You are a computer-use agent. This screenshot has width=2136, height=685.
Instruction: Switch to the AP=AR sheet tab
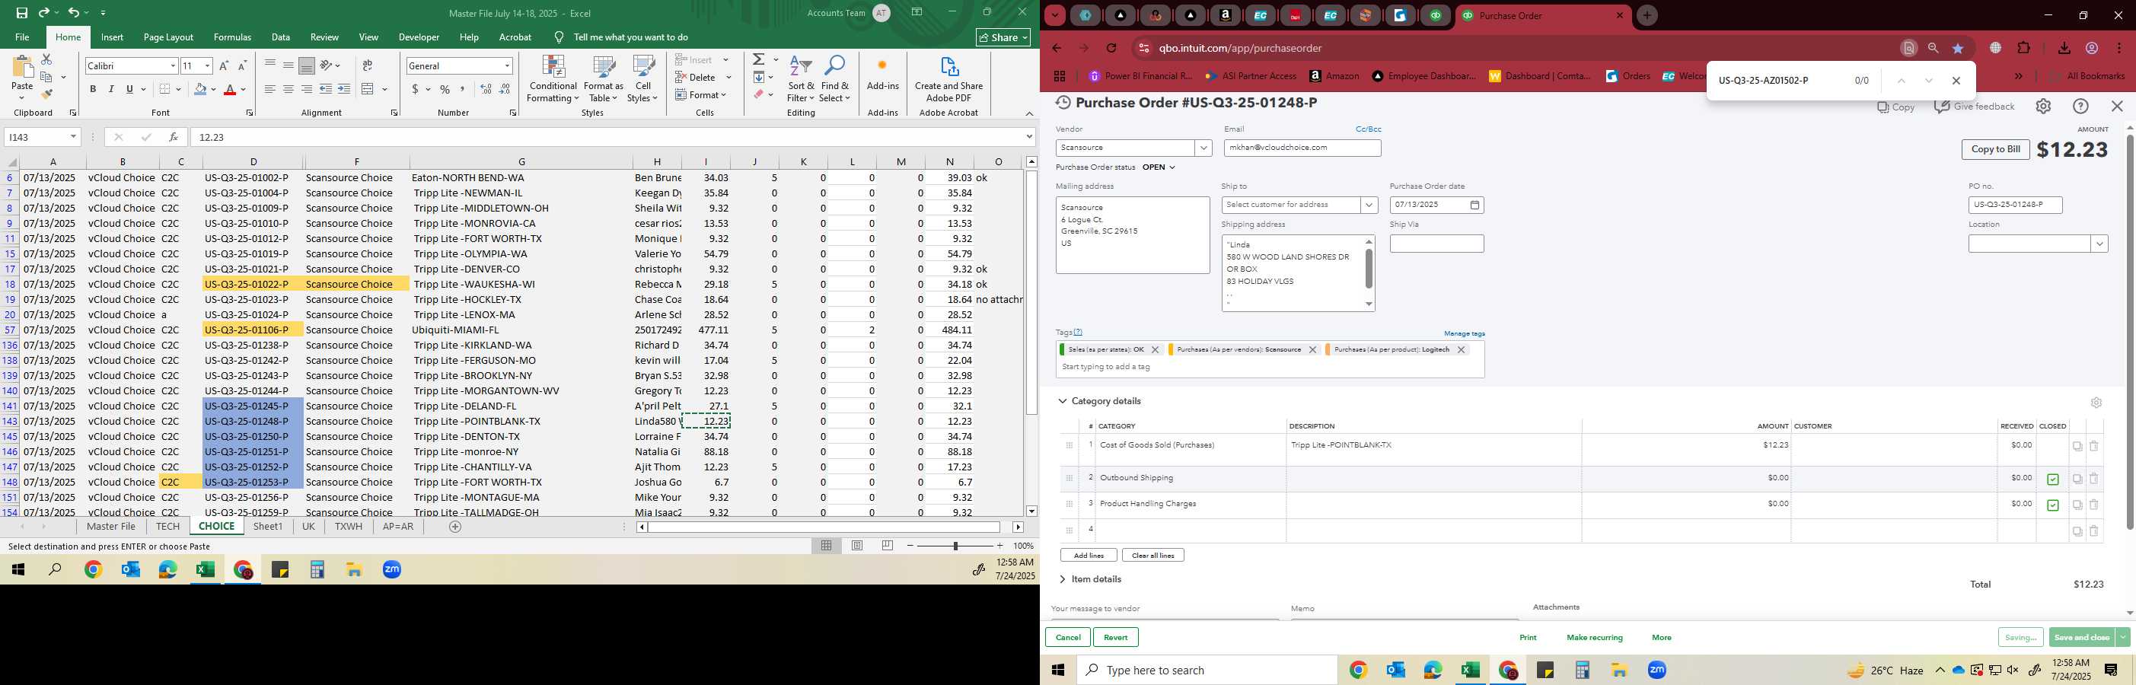coord(398,527)
